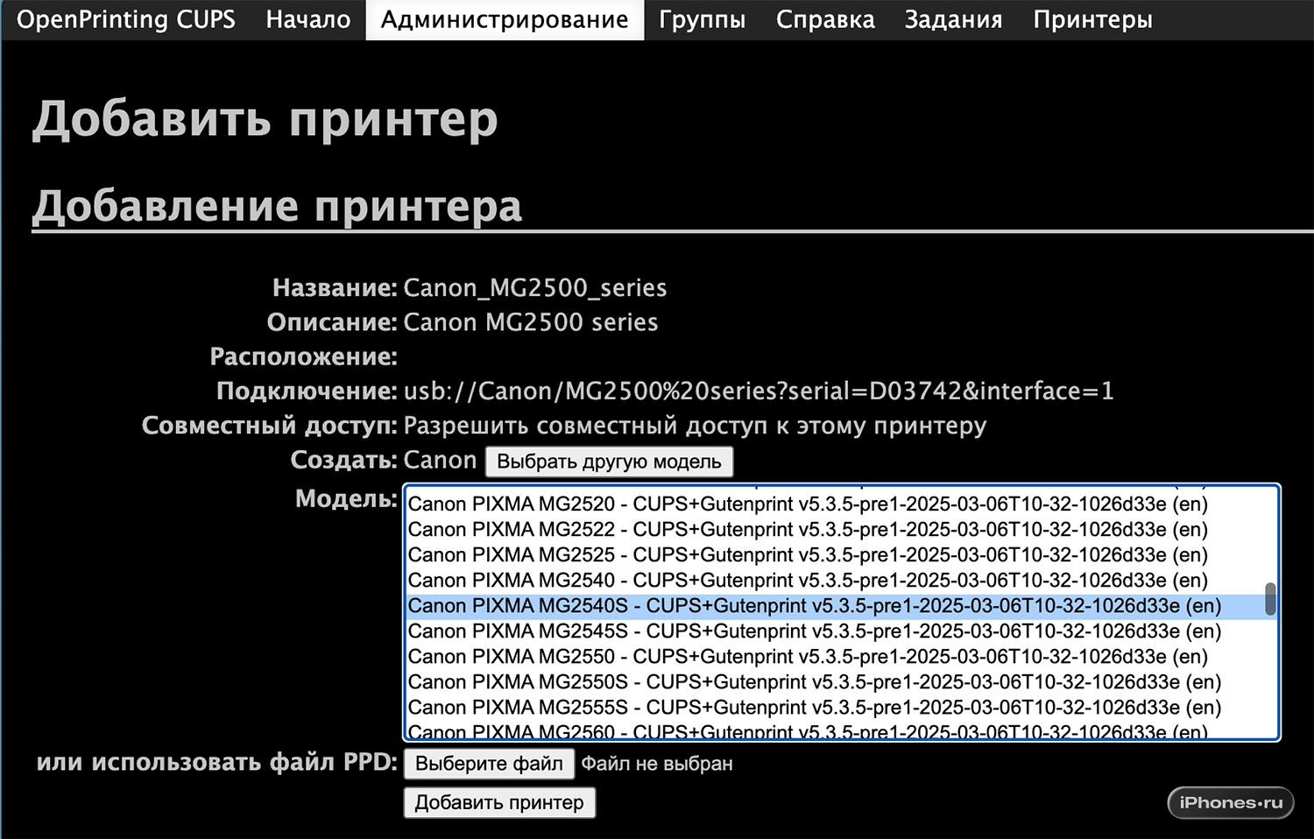Click the Файл не выбран text
The width and height of the screenshot is (1314, 839).
657,764
